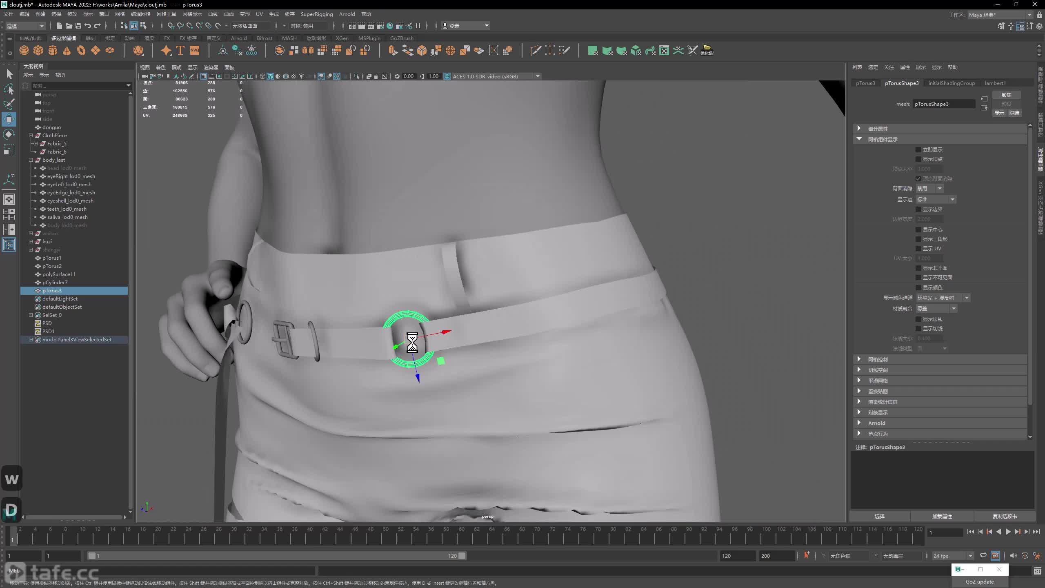
Task: Click the SVG import shelf icon
Action: [x=195, y=51]
